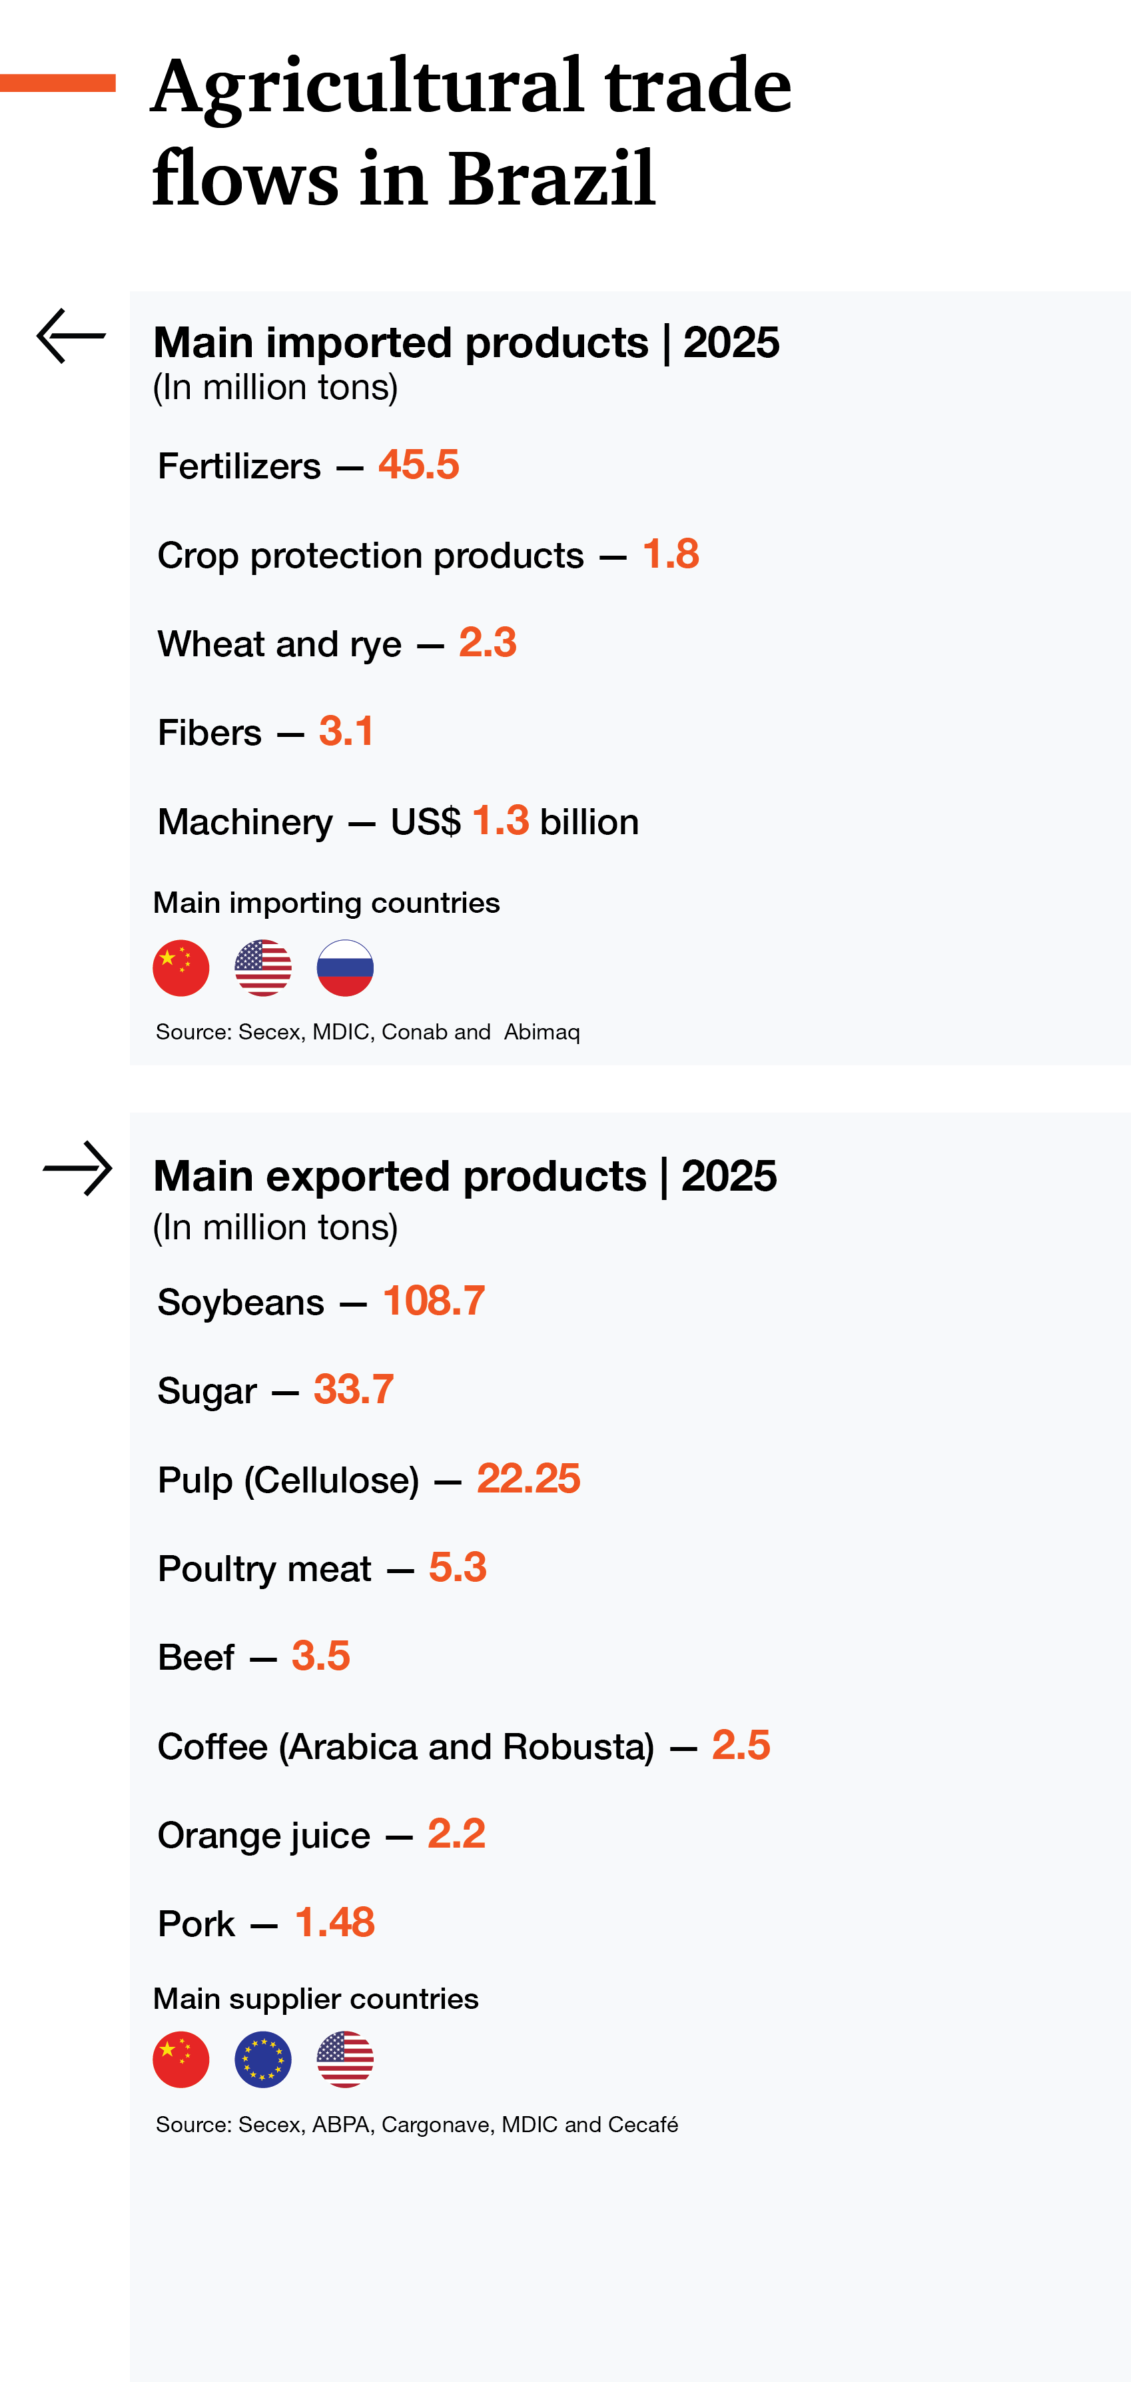The height and width of the screenshot is (2382, 1131).
Task: Click the orange bar beside the title
Action: coord(57,83)
